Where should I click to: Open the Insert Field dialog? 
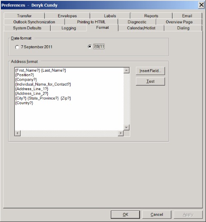coord(150,71)
